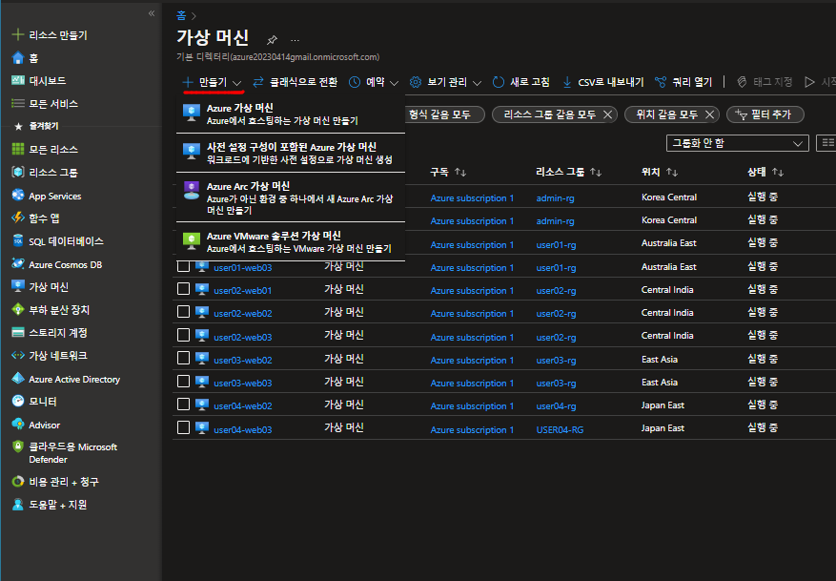The width and height of the screenshot is (836, 581).
Task: Toggle the 만들기 dropdown
Action: [213, 82]
